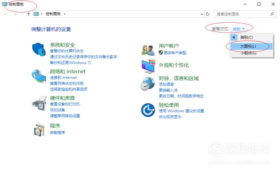Open 连接到 Internet link
280x176 pixels.
(x=63, y=77)
